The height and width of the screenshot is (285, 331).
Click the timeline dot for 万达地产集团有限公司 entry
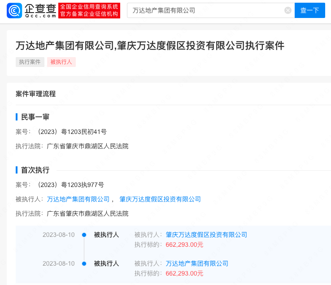[84, 263]
